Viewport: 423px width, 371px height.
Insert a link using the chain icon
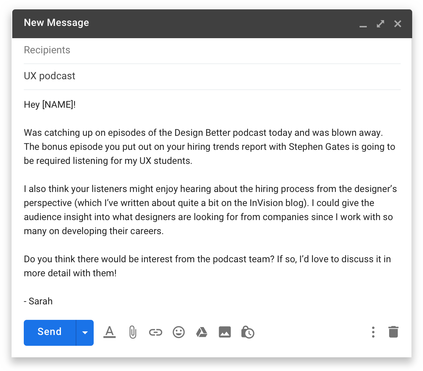156,332
